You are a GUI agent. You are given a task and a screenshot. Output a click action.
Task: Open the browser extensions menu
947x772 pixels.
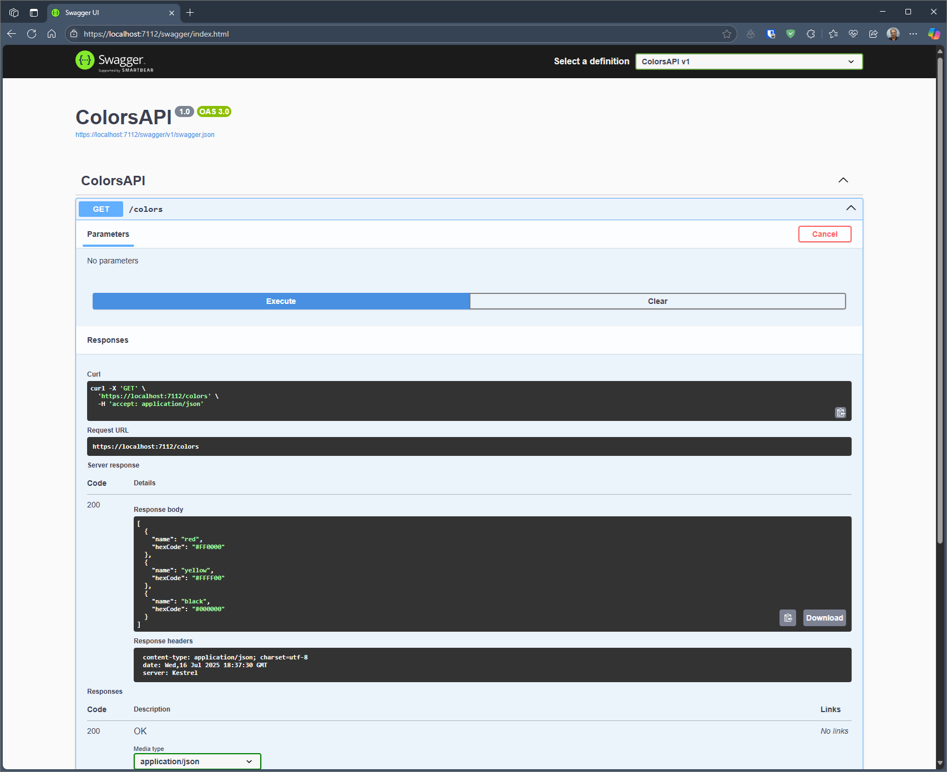click(811, 34)
